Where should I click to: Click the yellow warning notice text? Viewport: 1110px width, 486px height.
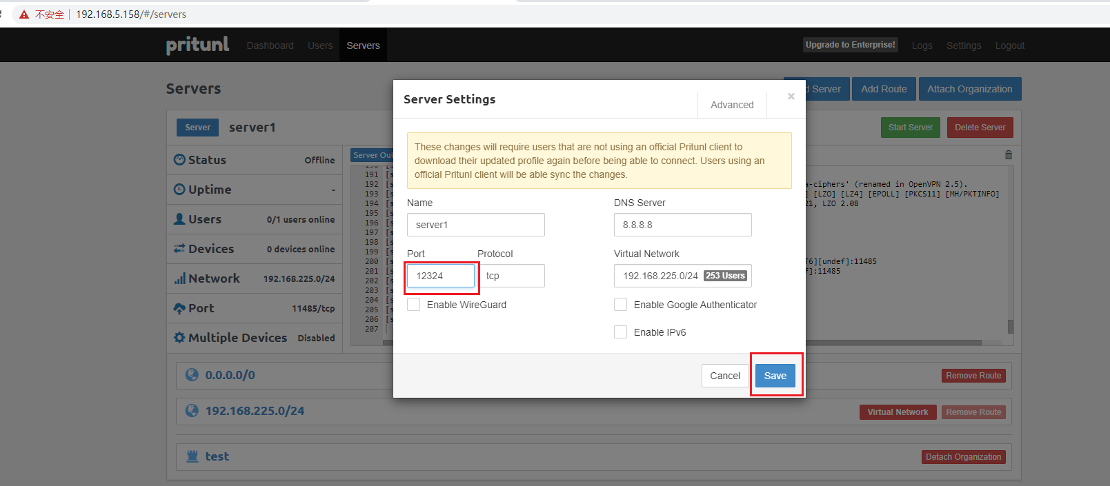tap(599, 161)
